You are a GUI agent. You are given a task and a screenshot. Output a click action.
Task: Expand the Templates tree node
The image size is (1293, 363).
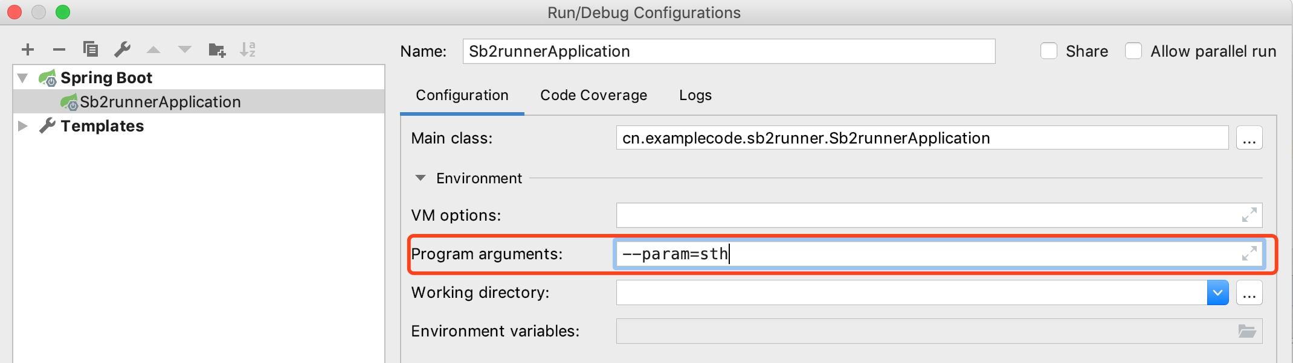[23, 126]
